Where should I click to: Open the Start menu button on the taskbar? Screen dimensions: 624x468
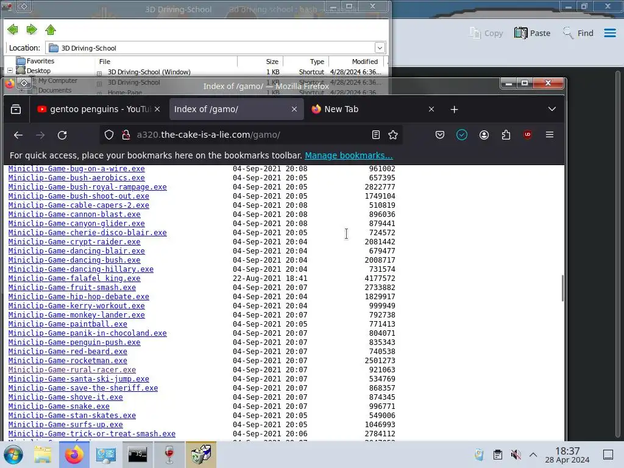(x=13, y=455)
